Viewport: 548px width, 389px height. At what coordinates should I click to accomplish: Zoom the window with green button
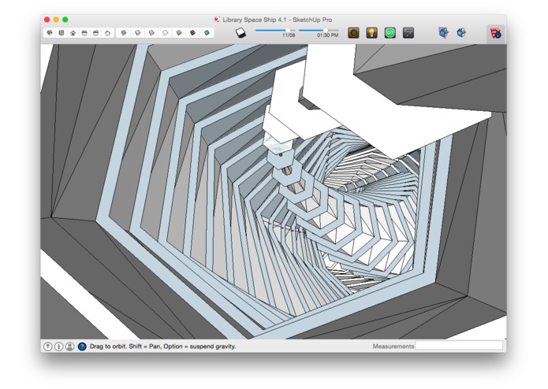pyautogui.click(x=65, y=20)
